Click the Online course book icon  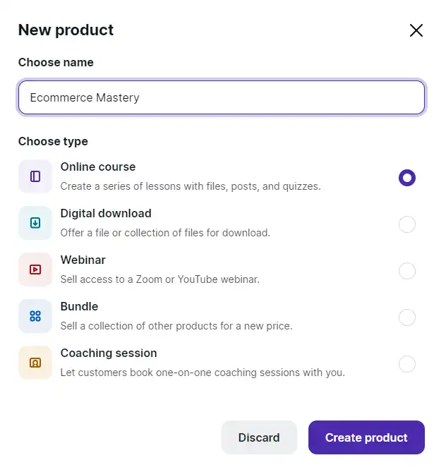(35, 176)
